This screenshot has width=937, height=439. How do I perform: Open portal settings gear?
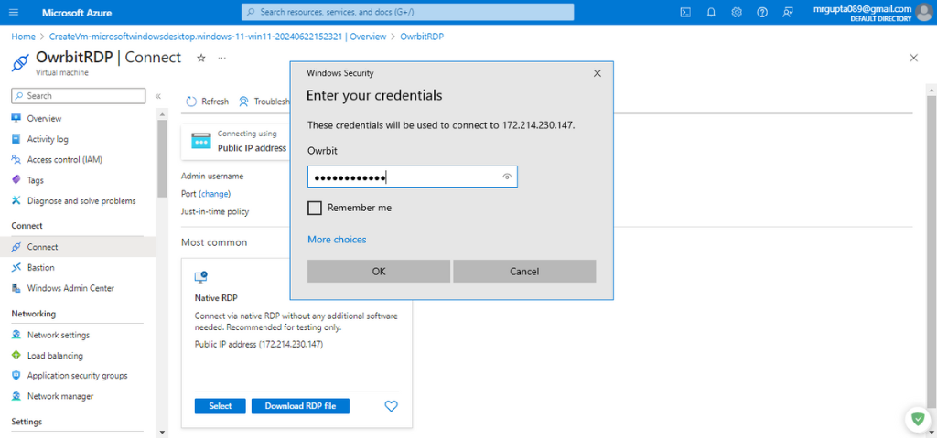[x=737, y=12]
